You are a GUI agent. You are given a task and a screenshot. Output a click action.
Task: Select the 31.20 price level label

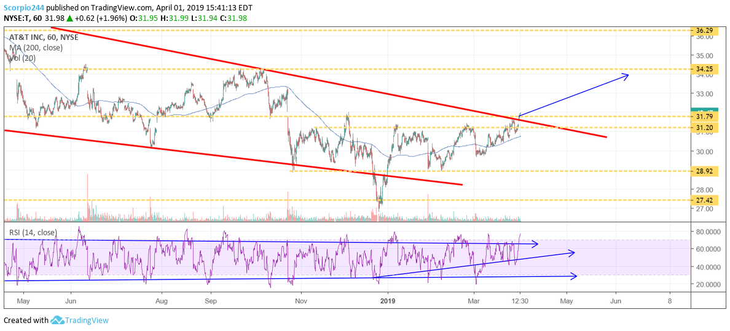pyautogui.click(x=704, y=127)
